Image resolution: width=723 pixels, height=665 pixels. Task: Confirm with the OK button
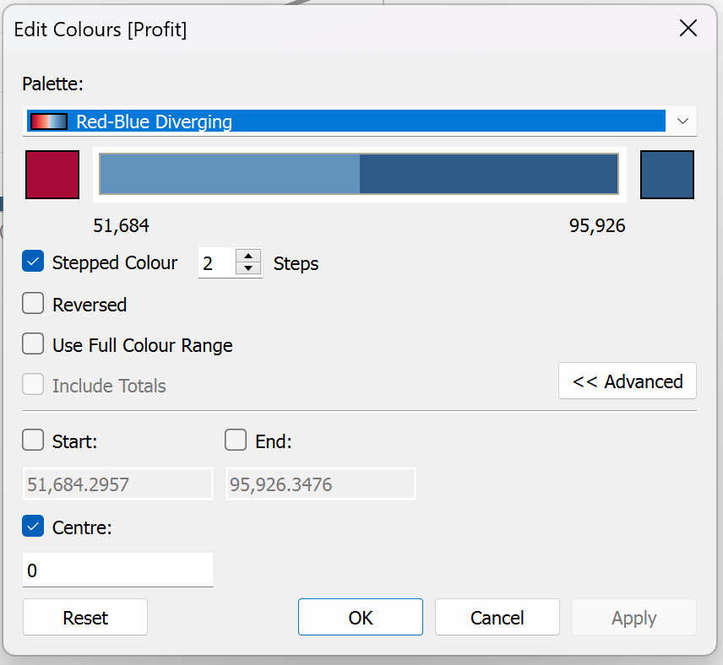[360, 618]
